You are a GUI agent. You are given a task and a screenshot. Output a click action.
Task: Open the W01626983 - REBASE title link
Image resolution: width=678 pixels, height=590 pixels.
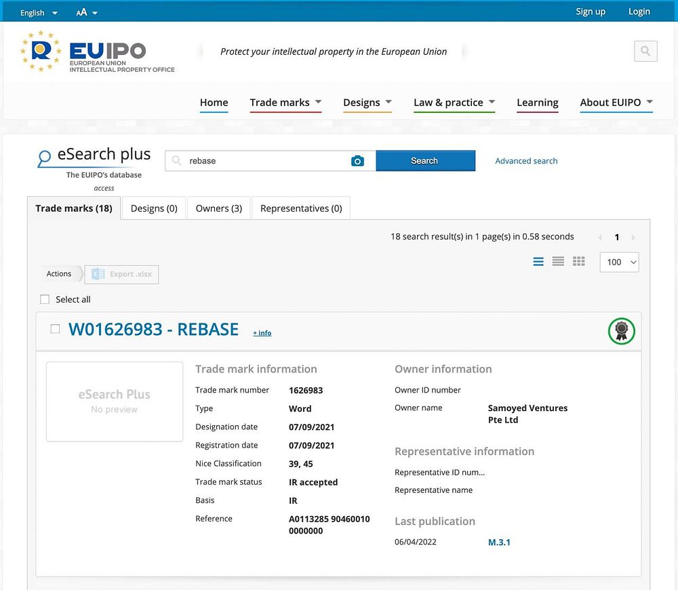coord(153,330)
